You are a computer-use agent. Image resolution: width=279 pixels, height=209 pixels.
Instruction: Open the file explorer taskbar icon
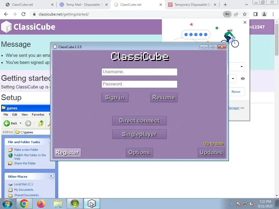(58, 204)
